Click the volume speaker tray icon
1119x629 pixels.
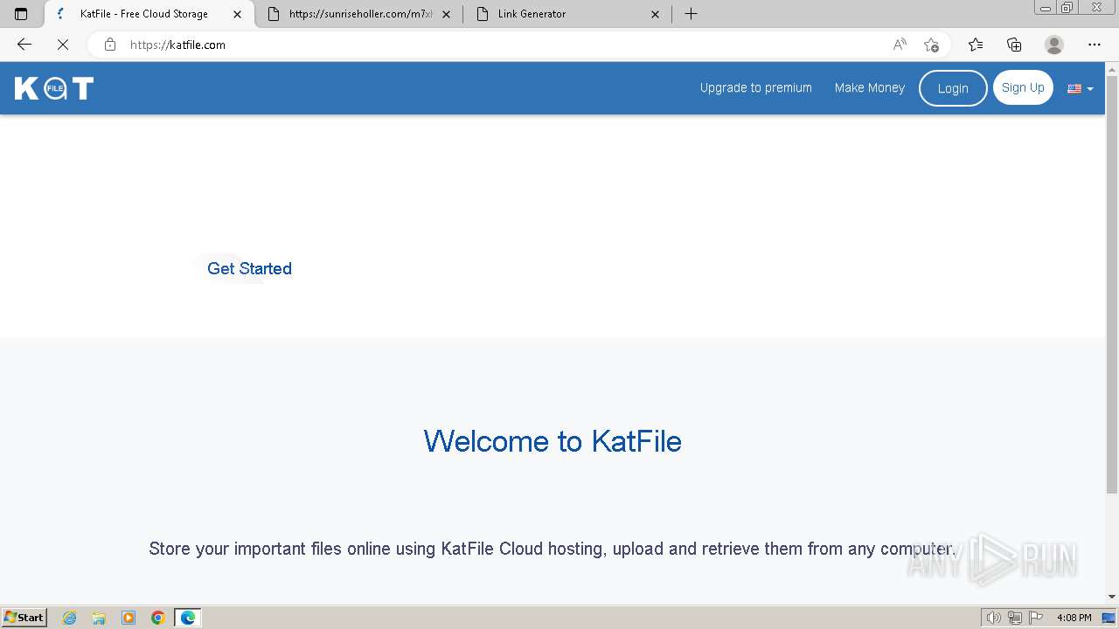[994, 618]
